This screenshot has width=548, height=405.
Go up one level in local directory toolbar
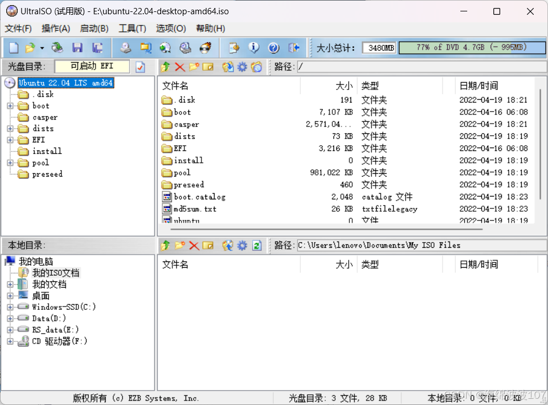pos(166,246)
